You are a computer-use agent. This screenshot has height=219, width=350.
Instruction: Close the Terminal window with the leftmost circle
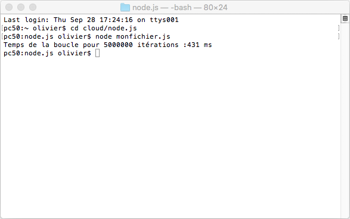9,7
